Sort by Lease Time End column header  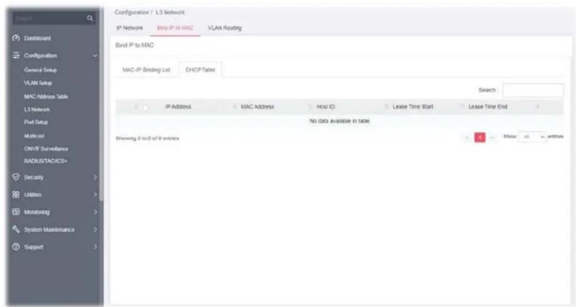(488, 107)
